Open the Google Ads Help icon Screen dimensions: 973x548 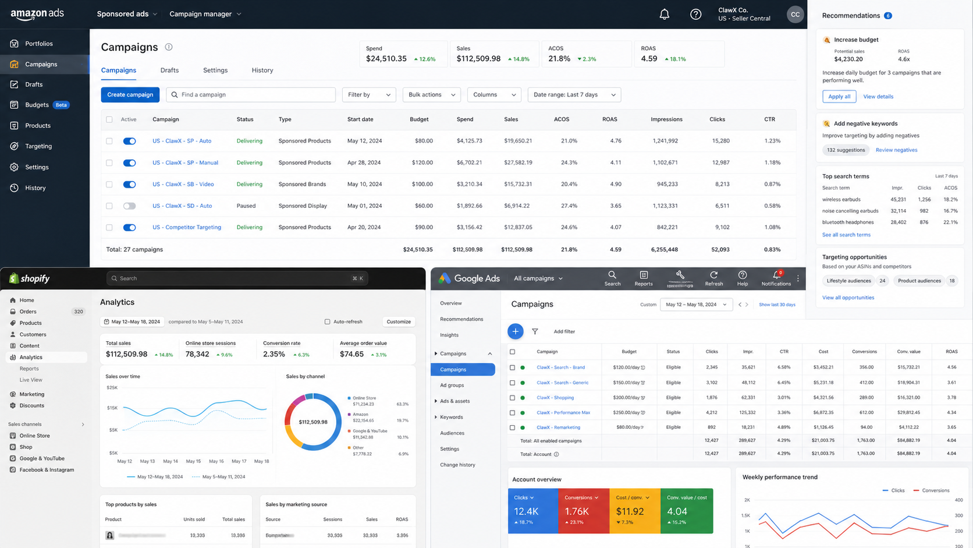pos(743,278)
